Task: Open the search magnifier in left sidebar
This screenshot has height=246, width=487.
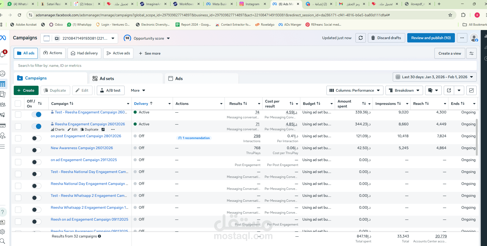Action: [3, 241]
